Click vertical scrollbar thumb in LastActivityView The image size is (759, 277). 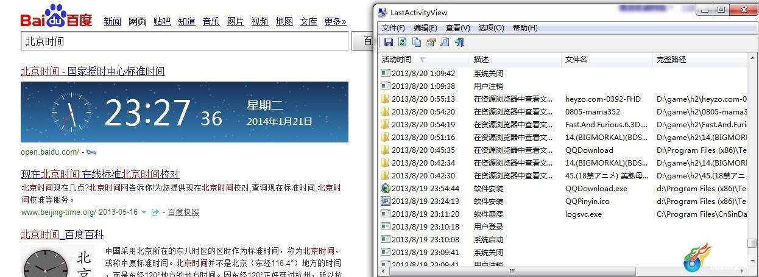pos(752,244)
